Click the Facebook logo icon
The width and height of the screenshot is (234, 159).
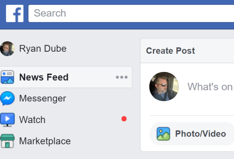point(15,14)
